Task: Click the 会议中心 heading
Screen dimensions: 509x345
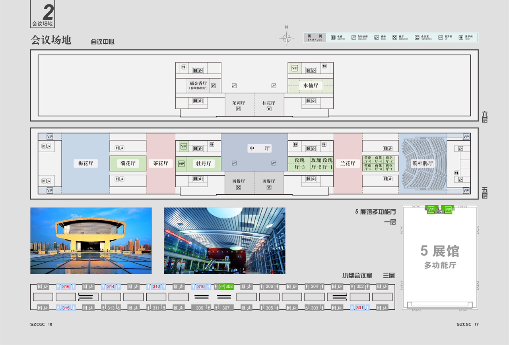Action: click(103, 41)
